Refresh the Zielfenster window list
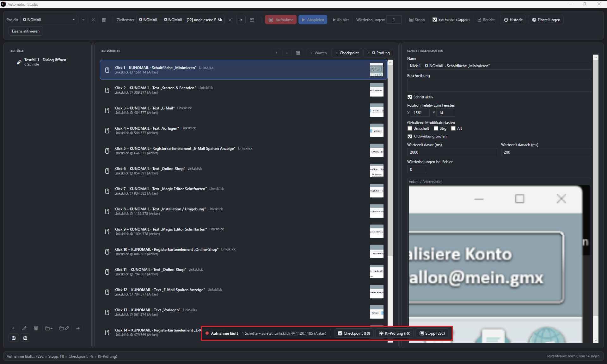This screenshot has height=364, width=607. [x=241, y=20]
